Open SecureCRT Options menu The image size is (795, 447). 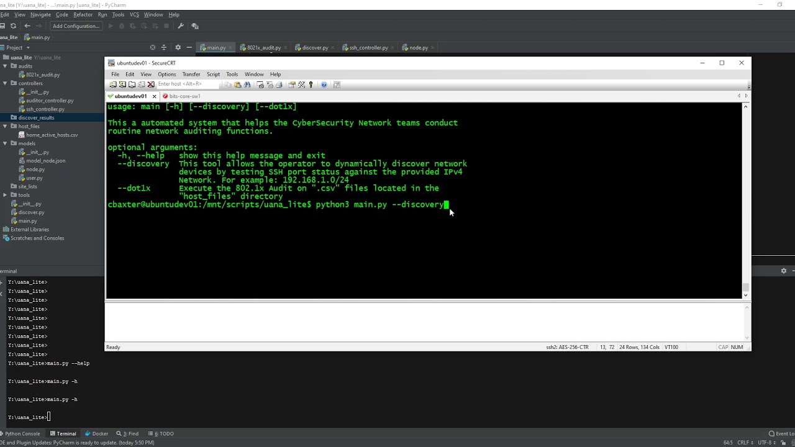(166, 74)
